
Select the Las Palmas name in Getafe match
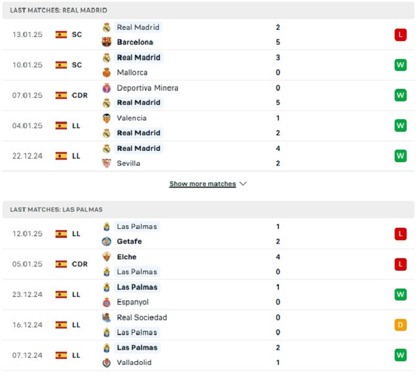[x=137, y=227]
